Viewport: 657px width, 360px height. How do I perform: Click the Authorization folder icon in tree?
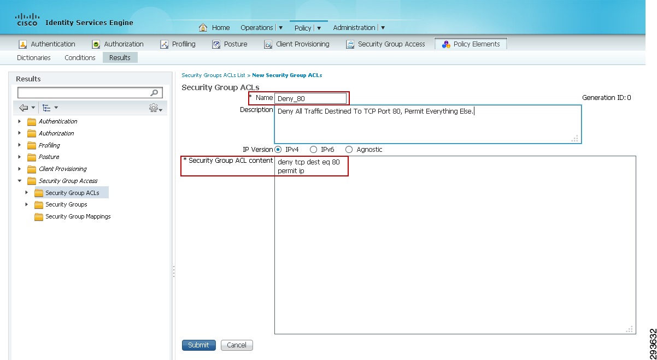[x=32, y=133]
